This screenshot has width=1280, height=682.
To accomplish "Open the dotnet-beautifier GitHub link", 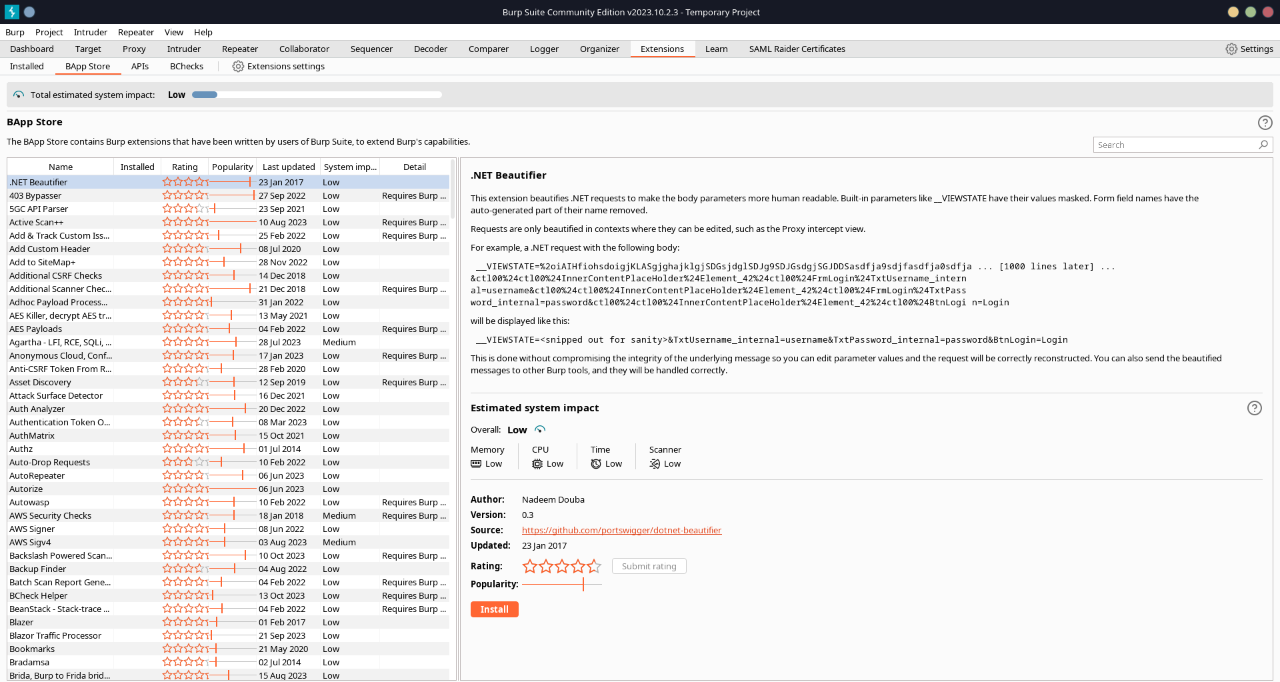I will click(621, 530).
